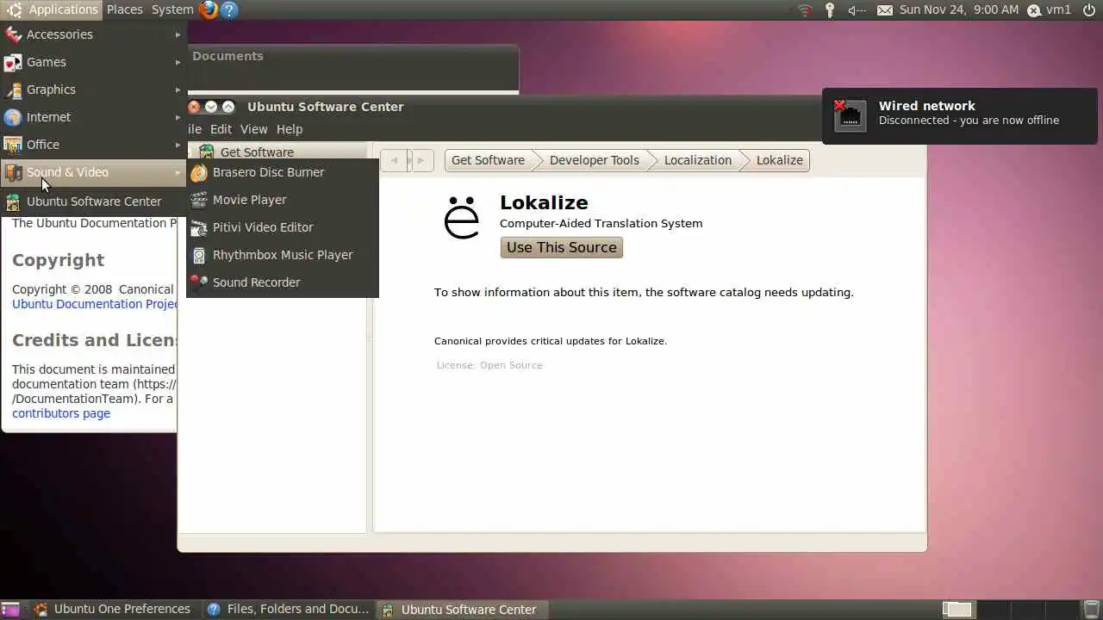This screenshot has width=1103, height=620.
Task: Click the Pitivi film icon
Action: pyautogui.click(x=199, y=227)
